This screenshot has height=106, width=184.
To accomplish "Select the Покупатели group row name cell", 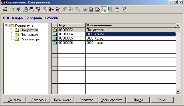I will [x=131, y=30].
